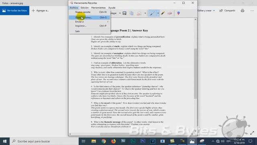Screen dimensions: 257x145
Task: Choose Salir to exit Snipping Tool
Action: click(x=90, y=31)
